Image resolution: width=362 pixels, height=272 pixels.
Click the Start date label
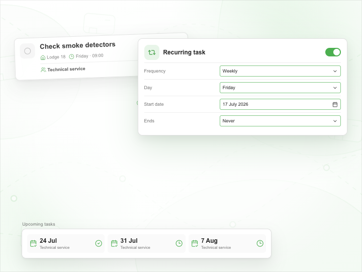click(x=154, y=104)
